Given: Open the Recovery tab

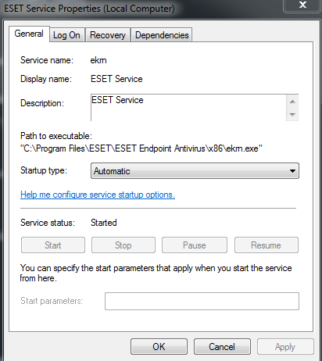Looking at the screenshot, I should click(108, 35).
